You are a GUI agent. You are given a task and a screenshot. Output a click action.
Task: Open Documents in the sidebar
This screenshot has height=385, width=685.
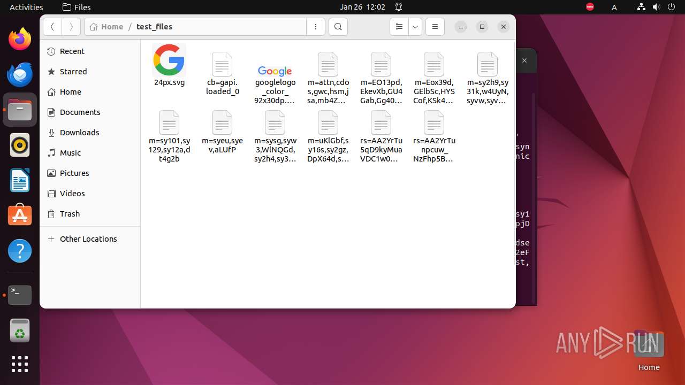(90, 112)
